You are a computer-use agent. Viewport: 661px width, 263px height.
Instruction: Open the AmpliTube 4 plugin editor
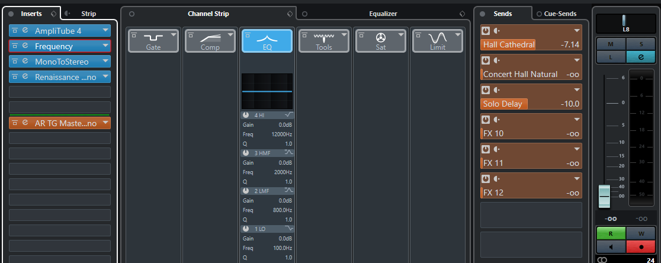[25, 31]
